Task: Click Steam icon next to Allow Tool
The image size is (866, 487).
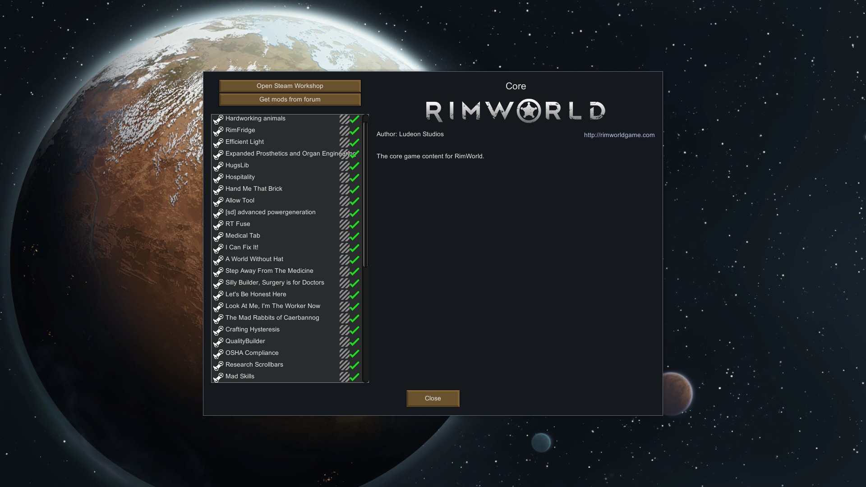Action: [218, 201]
